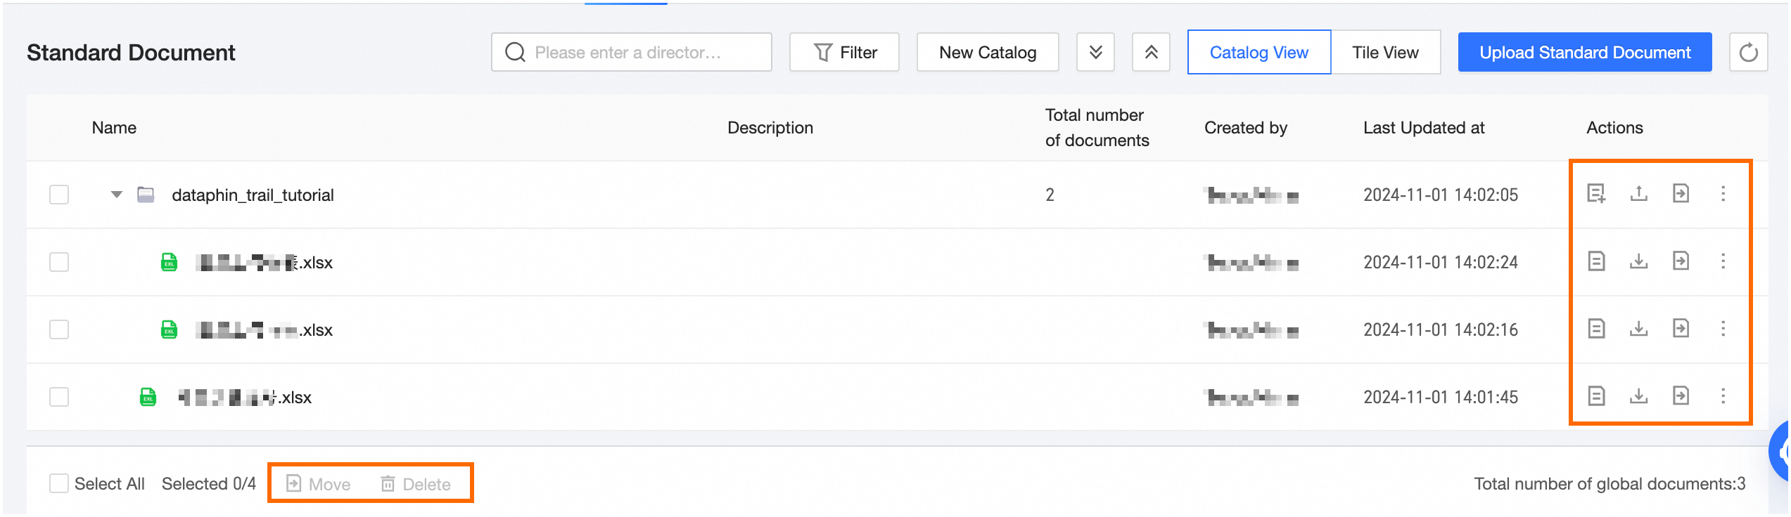Tick the dataphin_trail_tutorial row checkbox
This screenshot has height=517, width=1791.
click(59, 195)
